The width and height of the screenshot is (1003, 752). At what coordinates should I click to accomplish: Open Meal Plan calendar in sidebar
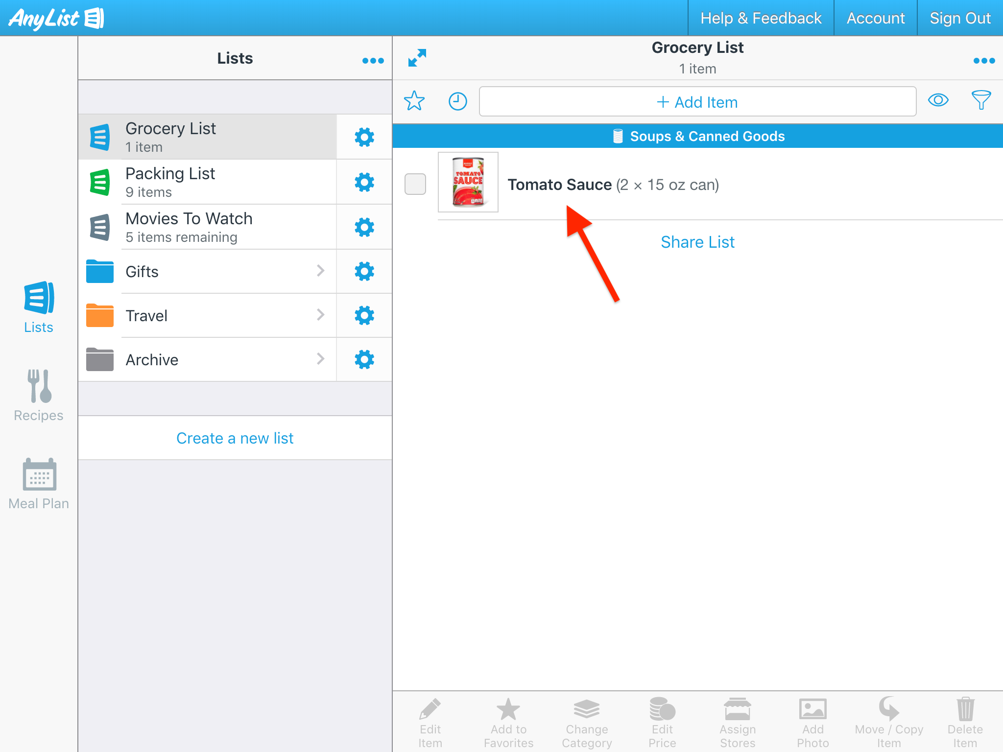coord(39,483)
